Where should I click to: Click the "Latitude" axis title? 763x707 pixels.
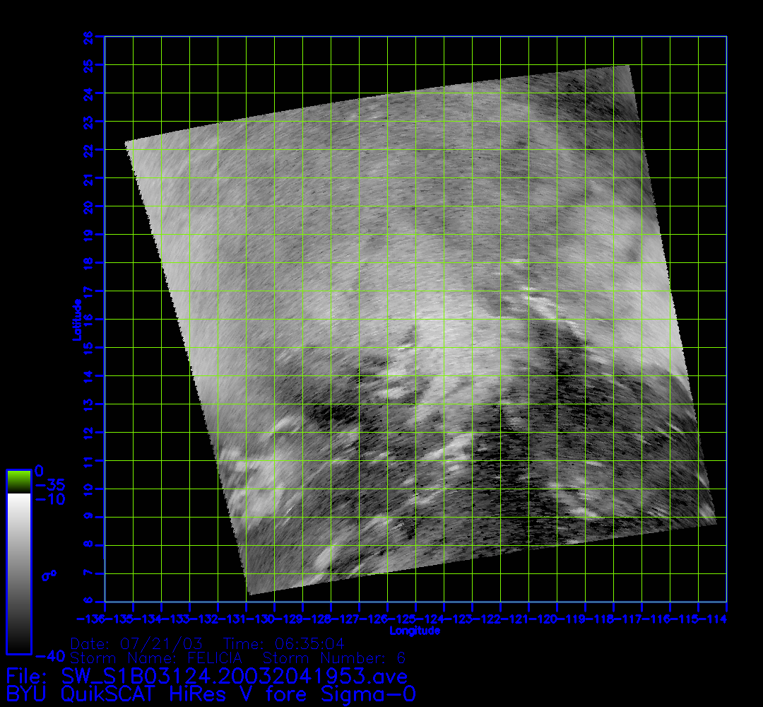click(76, 320)
